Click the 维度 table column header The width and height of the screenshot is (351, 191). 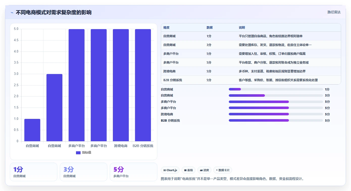(x=166, y=28)
